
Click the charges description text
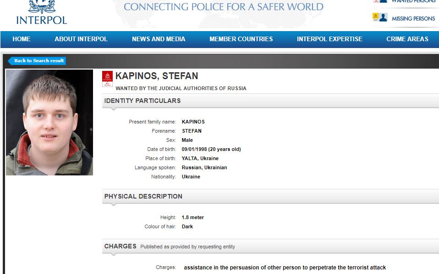[285, 268]
